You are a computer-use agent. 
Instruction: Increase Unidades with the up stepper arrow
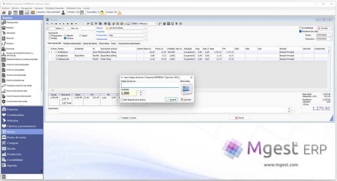(x=141, y=92)
